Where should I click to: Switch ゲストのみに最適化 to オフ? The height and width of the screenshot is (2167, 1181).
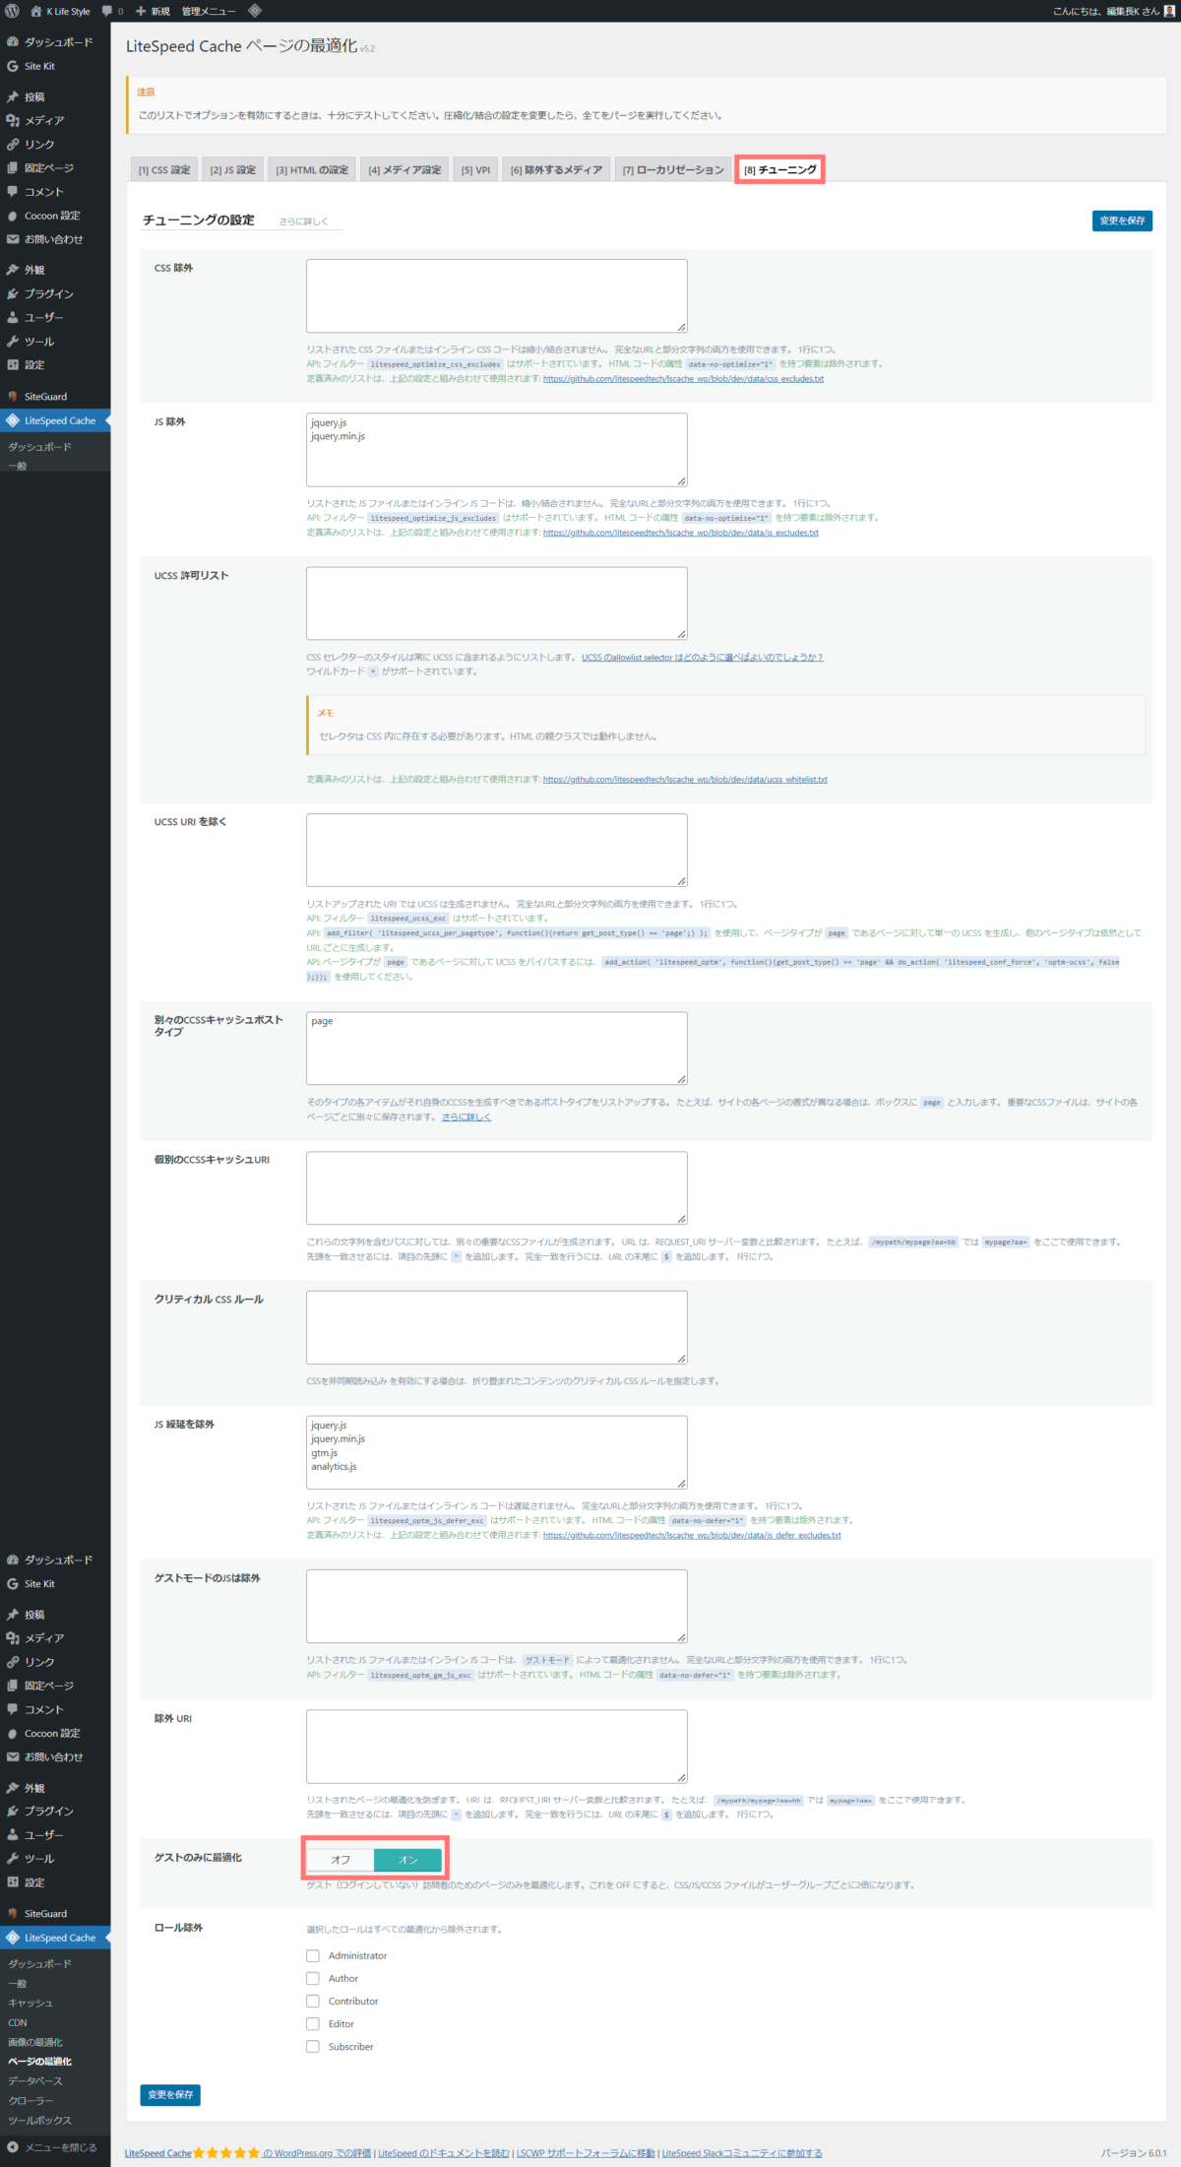tap(341, 1860)
